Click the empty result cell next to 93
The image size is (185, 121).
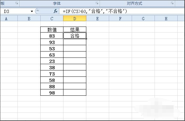75,42
